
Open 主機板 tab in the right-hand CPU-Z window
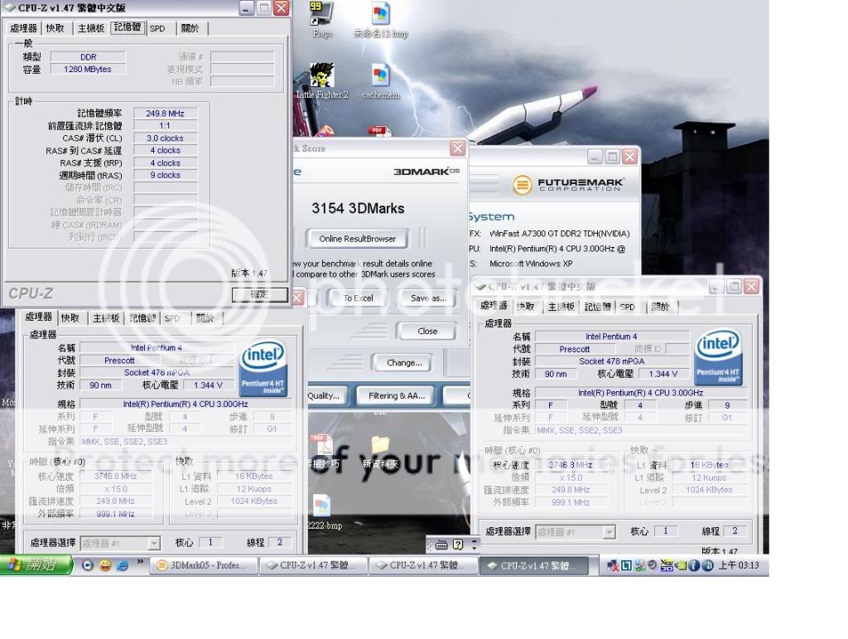pyautogui.click(x=561, y=307)
